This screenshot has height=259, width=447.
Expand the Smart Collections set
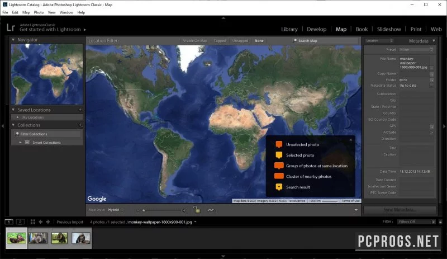pos(20,142)
